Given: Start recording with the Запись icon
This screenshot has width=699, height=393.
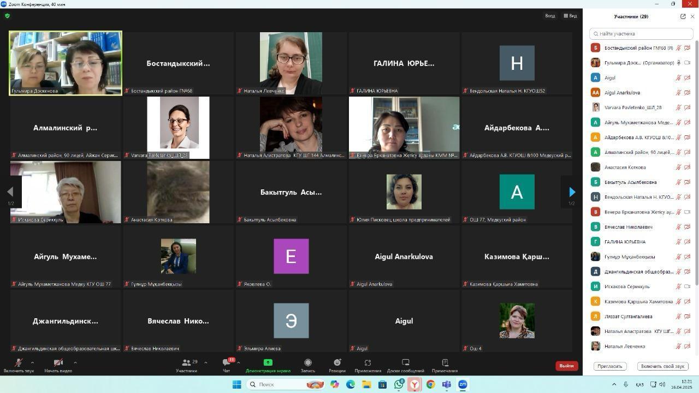Looking at the screenshot, I should click(x=308, y=363).
